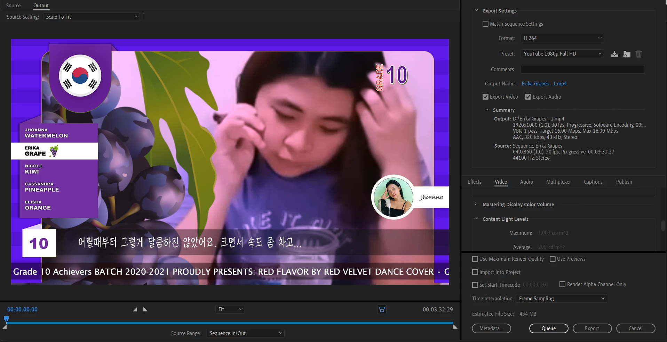This screenshot has height=342, width=667.
Task: Click the current timecode 00:00:00:00
Action: (22, 309)
